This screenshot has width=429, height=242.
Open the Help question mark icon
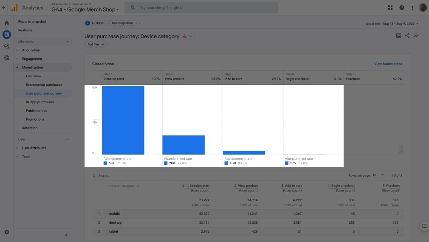pos(401,8)
